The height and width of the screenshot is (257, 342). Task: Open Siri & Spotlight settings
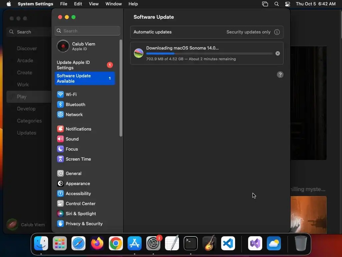pos(84,214)
